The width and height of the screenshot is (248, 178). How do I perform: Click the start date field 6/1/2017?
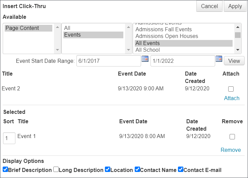(x=109, y=61)
